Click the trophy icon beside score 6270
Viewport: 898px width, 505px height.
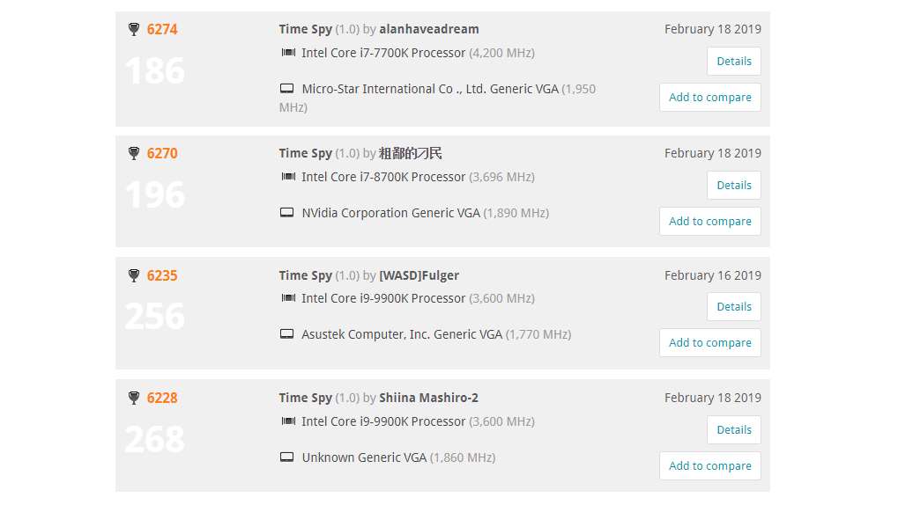click(x=134, y=153)
